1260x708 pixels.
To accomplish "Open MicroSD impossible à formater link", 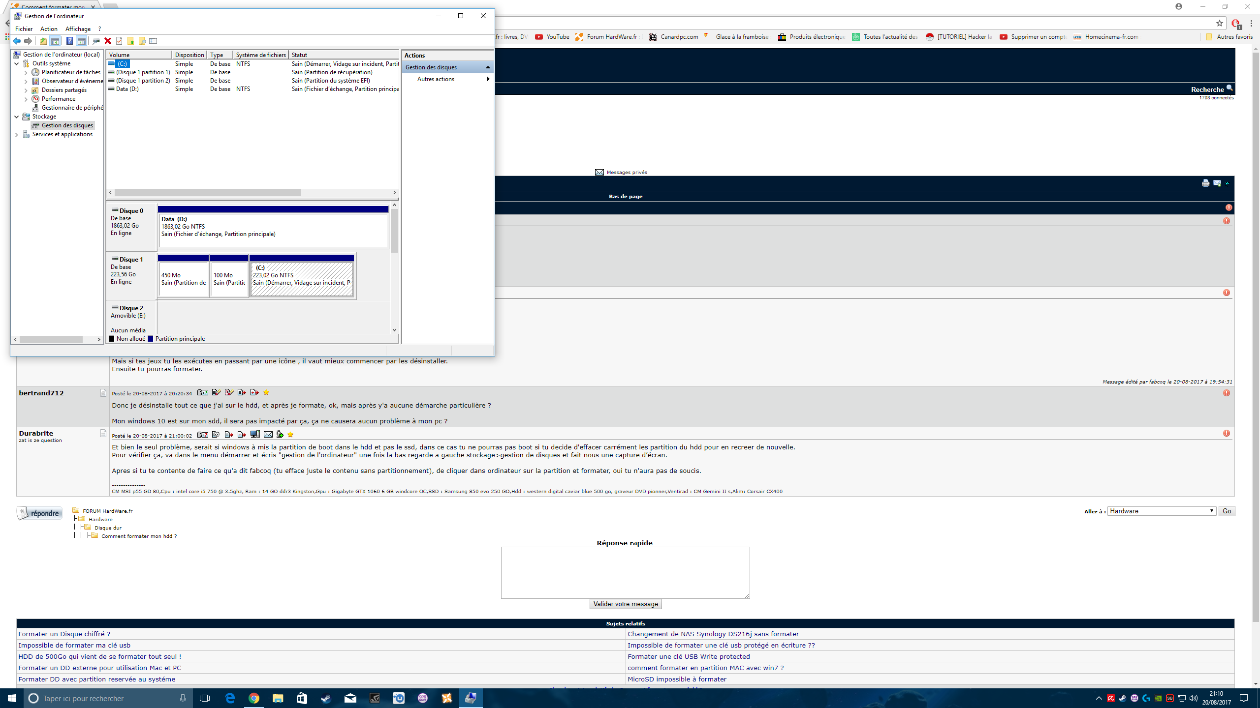I will click(x=677, y=679).
